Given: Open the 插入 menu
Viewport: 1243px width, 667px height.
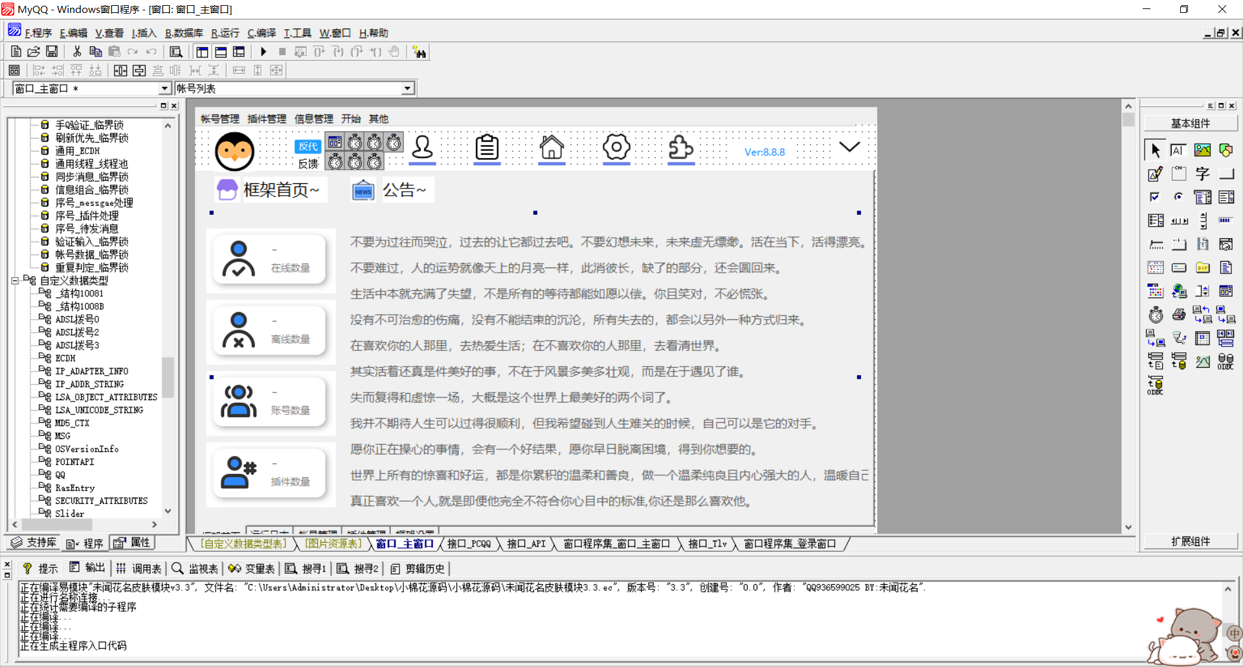Looking at the screenshot, I should [x=144, y=32].
